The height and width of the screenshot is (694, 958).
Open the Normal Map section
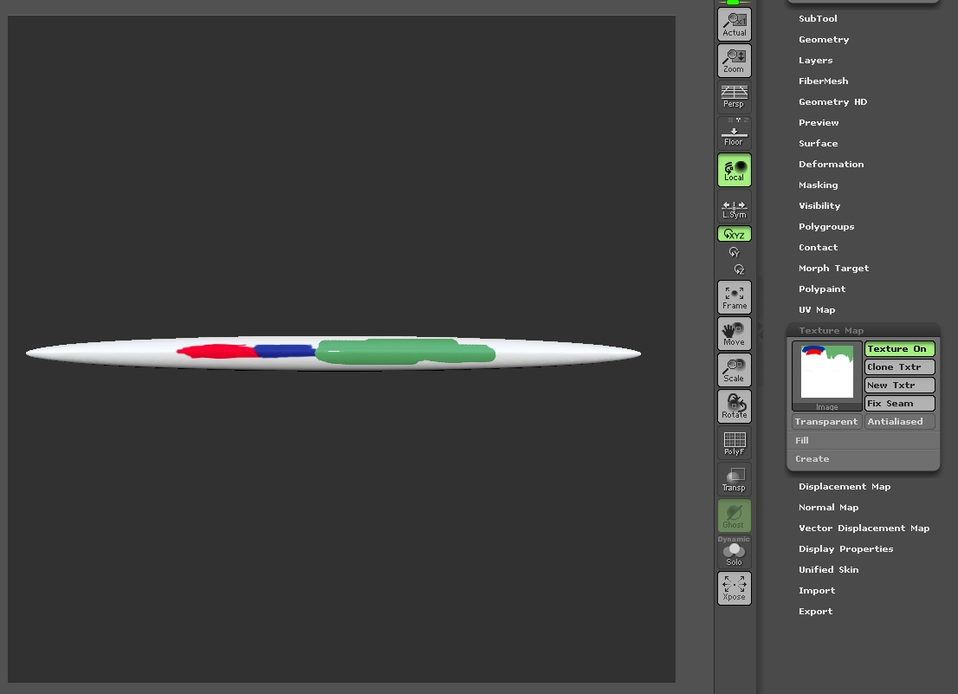tap(828, 507)
